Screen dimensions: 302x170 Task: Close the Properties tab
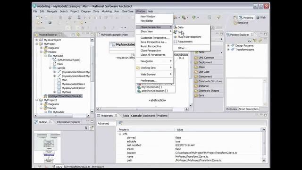pos(116,116)
